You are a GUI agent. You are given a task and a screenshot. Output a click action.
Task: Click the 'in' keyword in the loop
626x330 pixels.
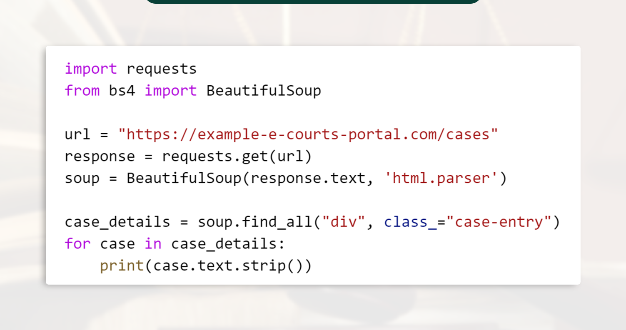(153, 244)
